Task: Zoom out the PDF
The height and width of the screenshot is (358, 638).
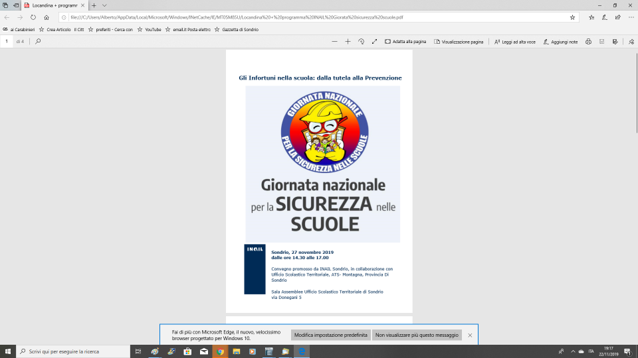Action: [x=334, y=41]
